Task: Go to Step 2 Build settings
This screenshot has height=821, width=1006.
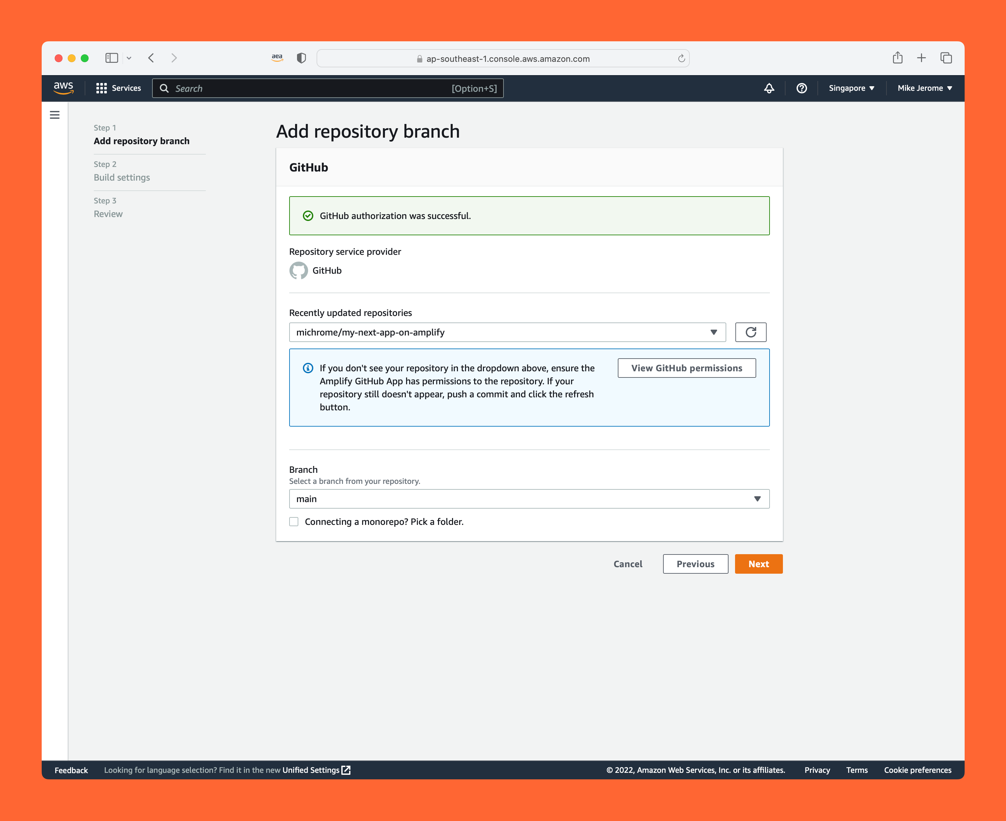Action: click(121, 177)
